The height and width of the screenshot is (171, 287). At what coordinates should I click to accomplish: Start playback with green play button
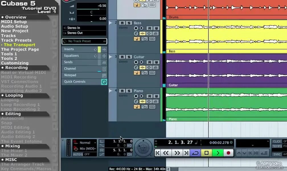click(218, 153)
